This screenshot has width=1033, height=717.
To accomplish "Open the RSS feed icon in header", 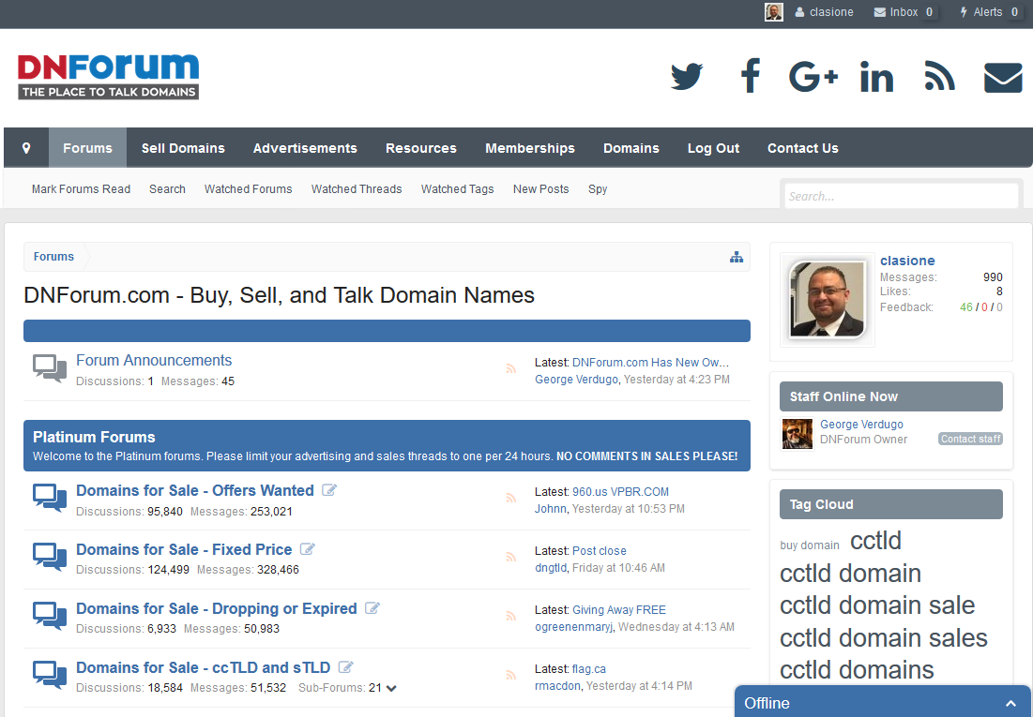I will point(939,76).
